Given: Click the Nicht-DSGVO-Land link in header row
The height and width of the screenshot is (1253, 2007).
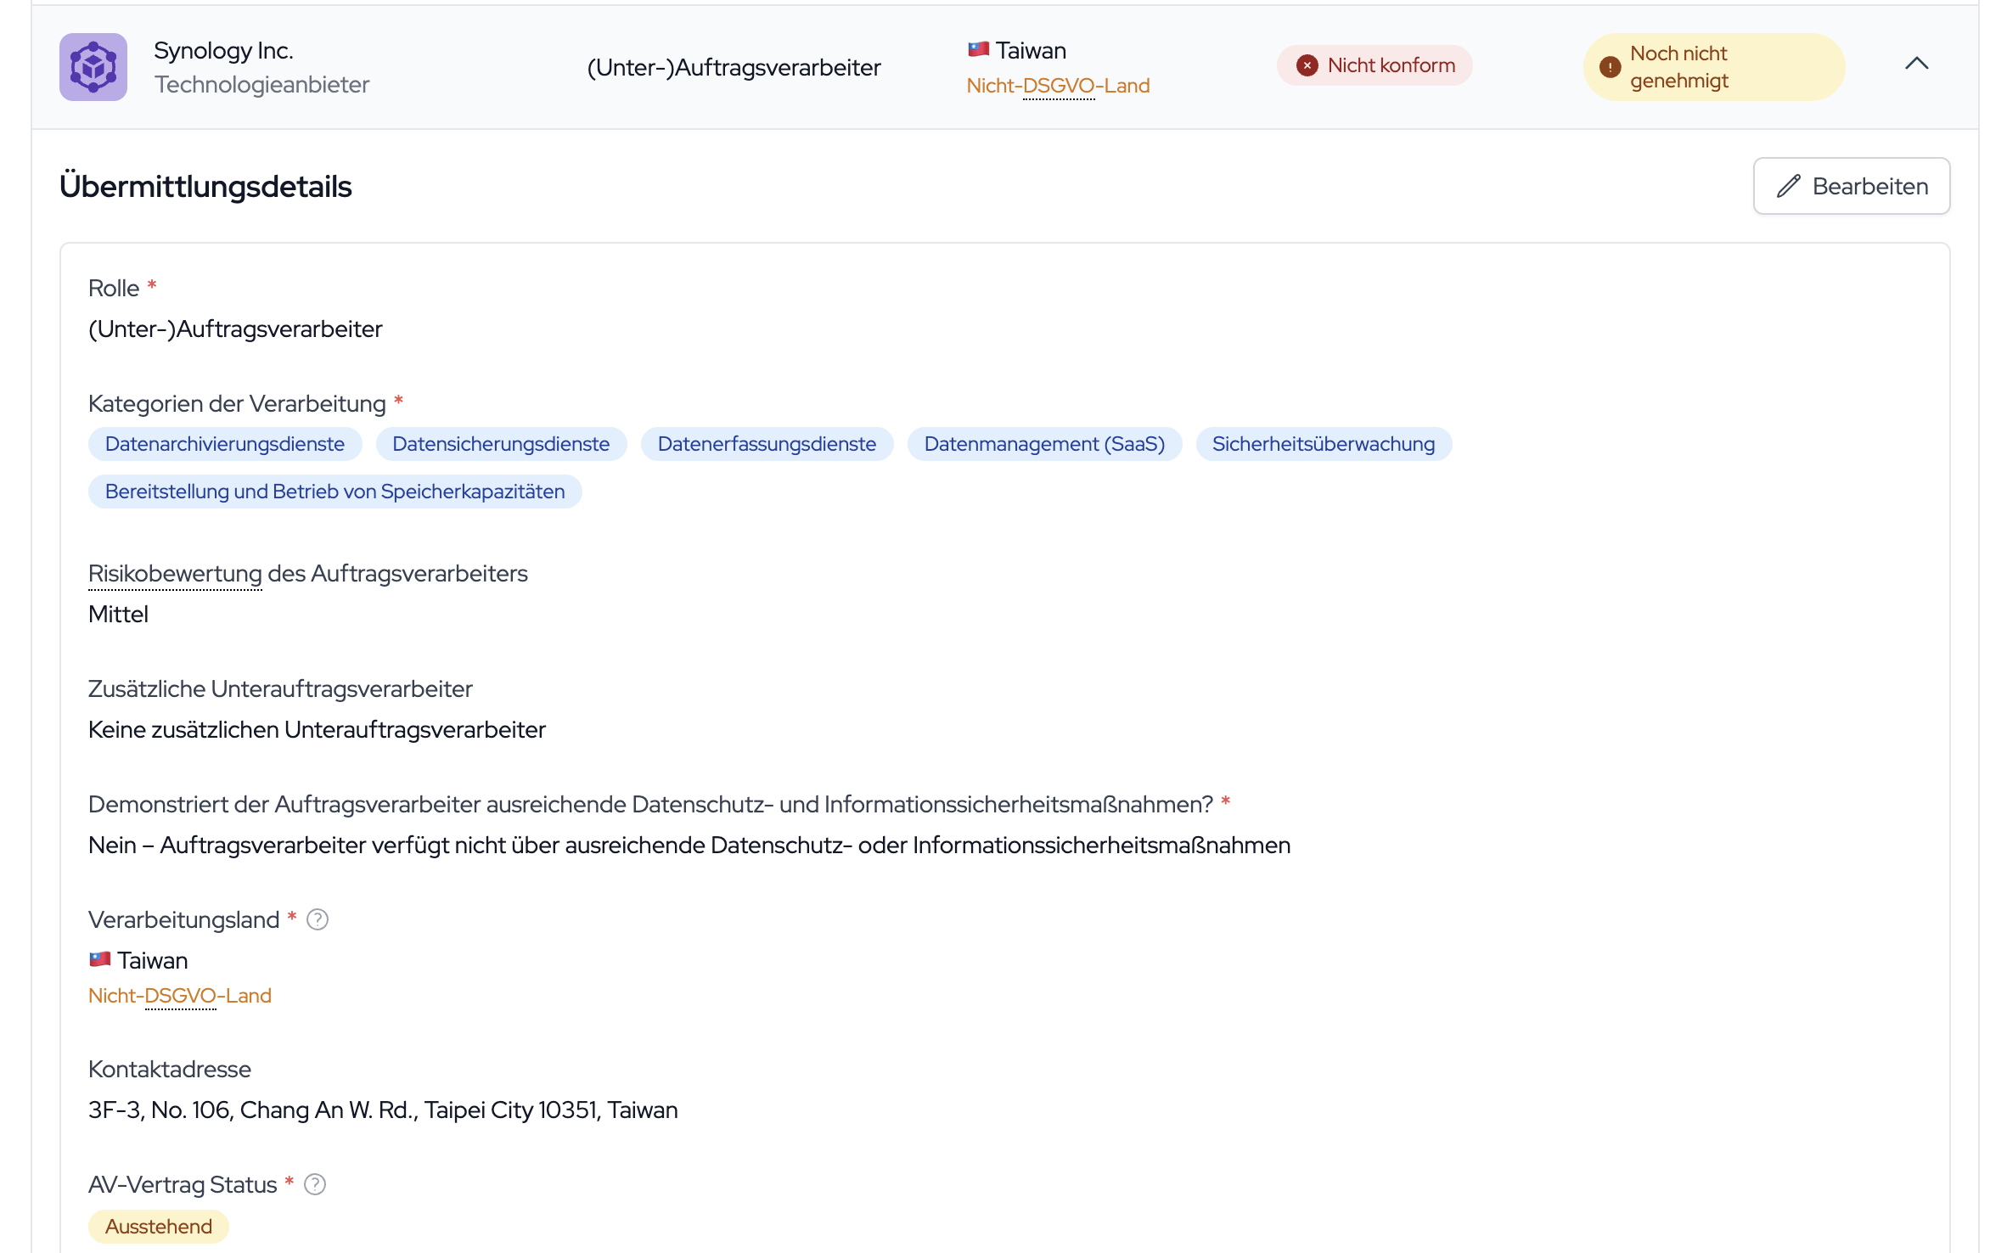Looking at the screenshot, I should [1058, 86].
